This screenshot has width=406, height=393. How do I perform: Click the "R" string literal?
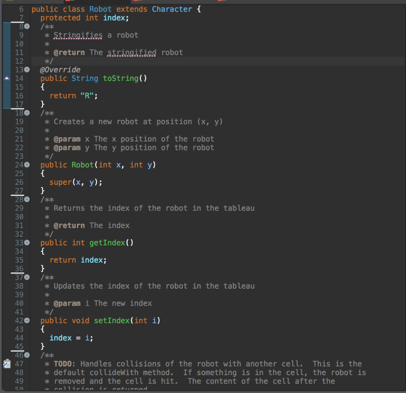(87, 96)
